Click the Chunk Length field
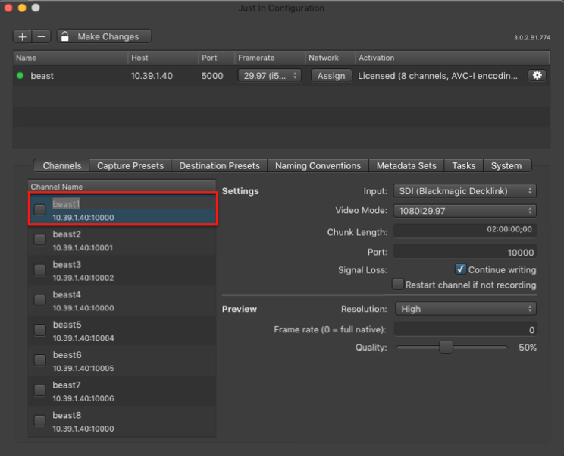The image size is (564, 456). (x=465, y=231)
